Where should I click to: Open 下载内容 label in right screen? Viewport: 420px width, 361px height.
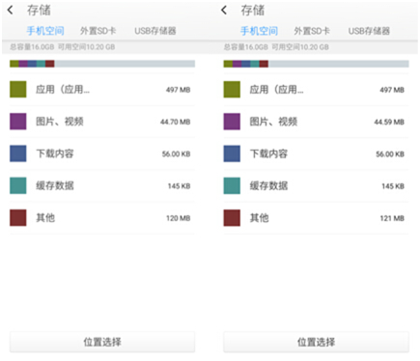coord(268,153)
